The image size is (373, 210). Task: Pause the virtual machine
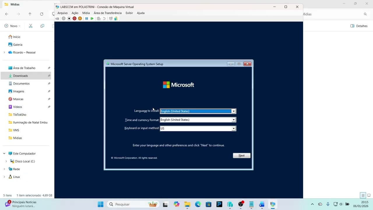87,18
